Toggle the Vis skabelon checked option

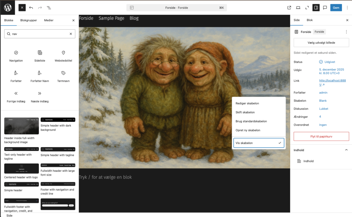coord(258,143)
